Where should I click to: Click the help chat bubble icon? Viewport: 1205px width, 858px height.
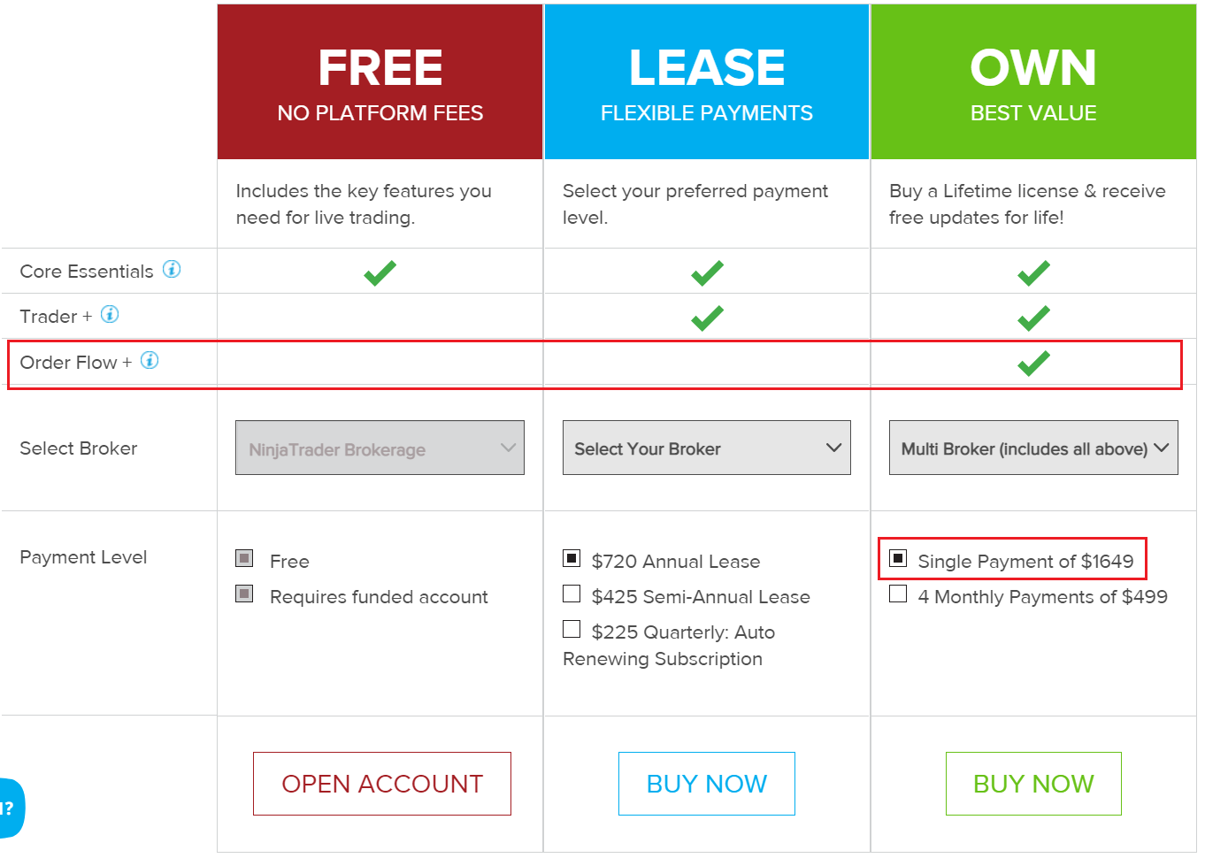coord(11,808)
